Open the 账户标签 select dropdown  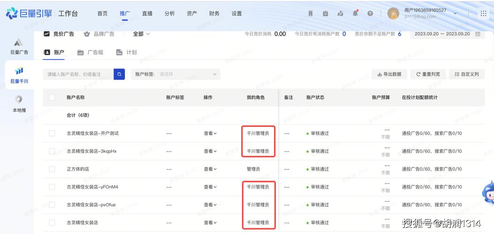175,74
